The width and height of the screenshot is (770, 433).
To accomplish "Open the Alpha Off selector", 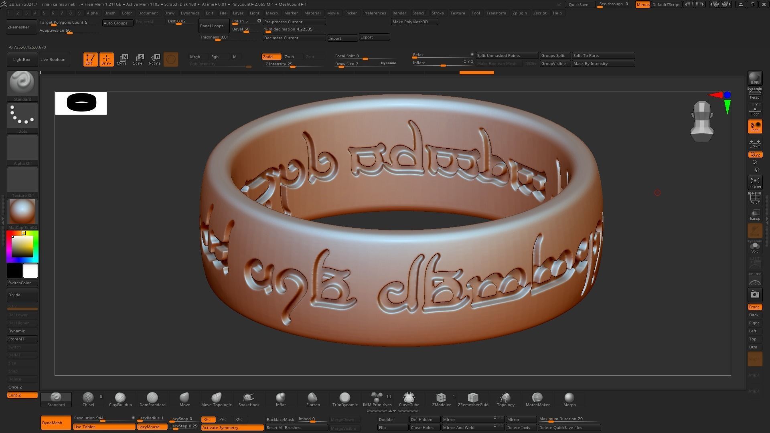I will [x=22, y=150].
